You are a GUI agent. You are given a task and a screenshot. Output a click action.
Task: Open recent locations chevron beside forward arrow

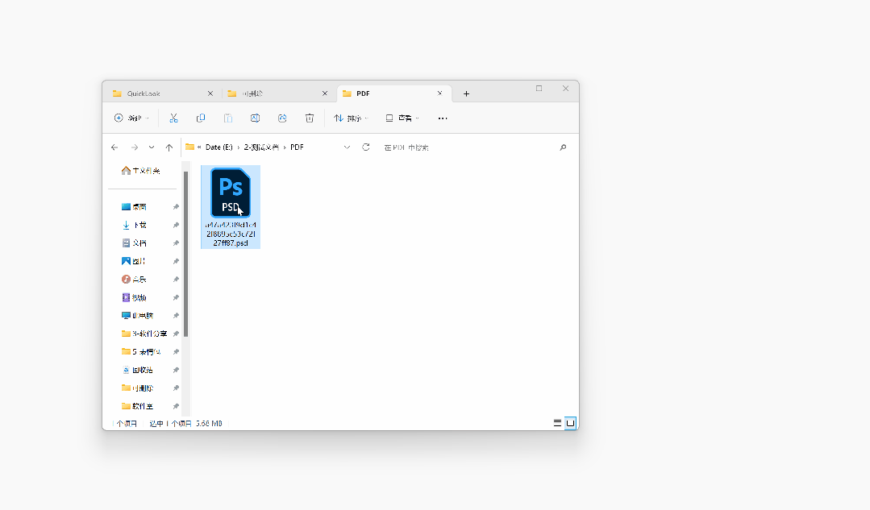[152, 147]
